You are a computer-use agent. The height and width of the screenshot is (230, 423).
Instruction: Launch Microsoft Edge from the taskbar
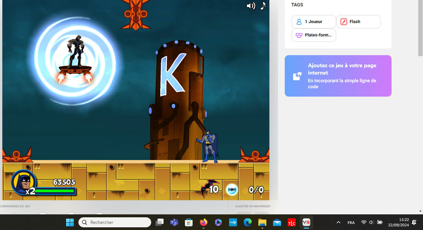(x=247, y=223)
